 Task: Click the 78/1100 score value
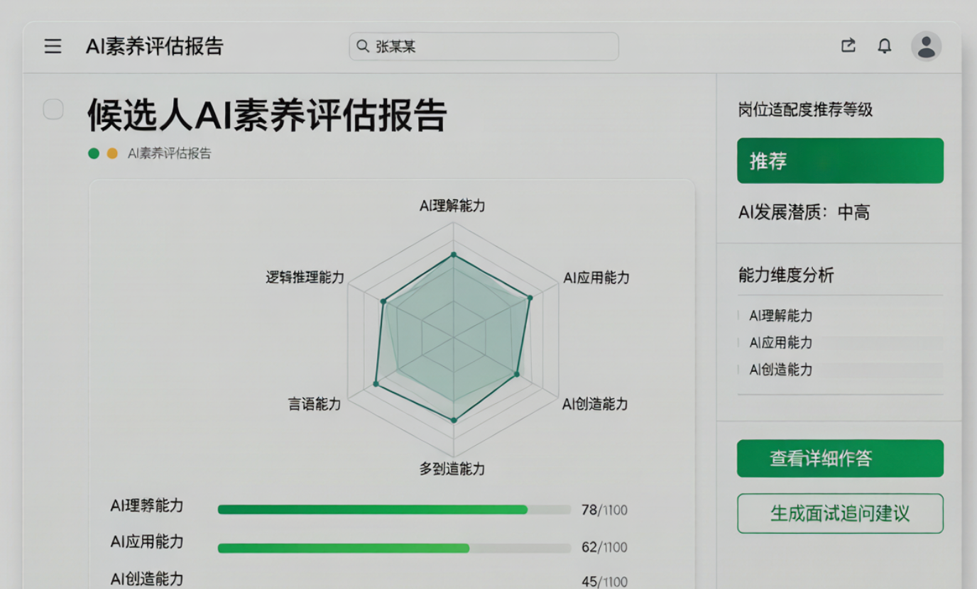pyautogui.click(x=604, y=510)
